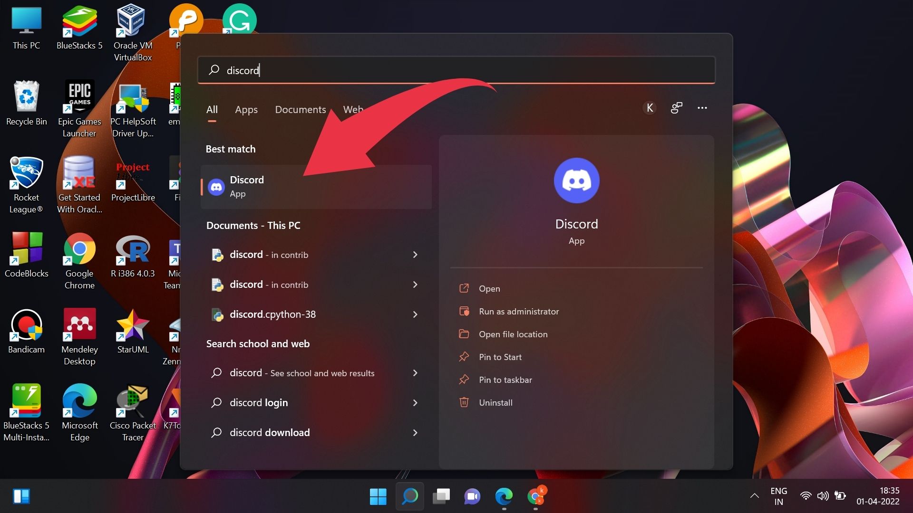Select the Apps filter tab

246,110
